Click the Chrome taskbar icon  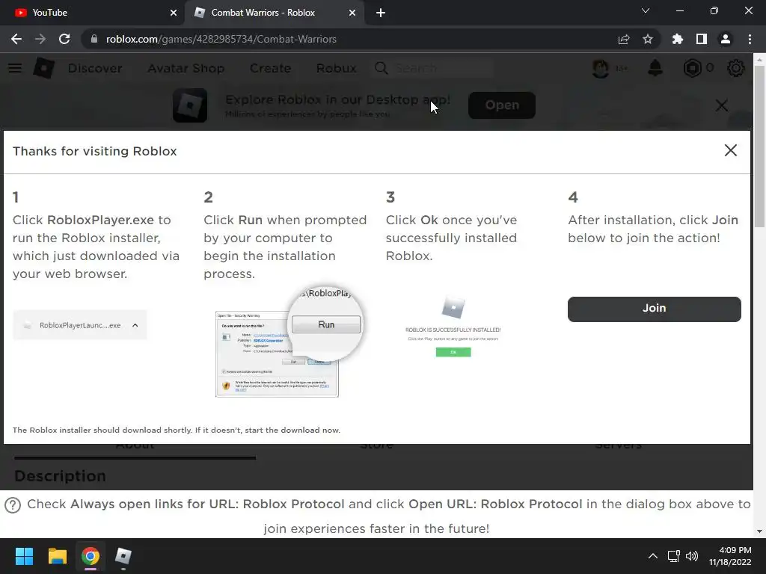pyautogui.click(x=91, y=556)
